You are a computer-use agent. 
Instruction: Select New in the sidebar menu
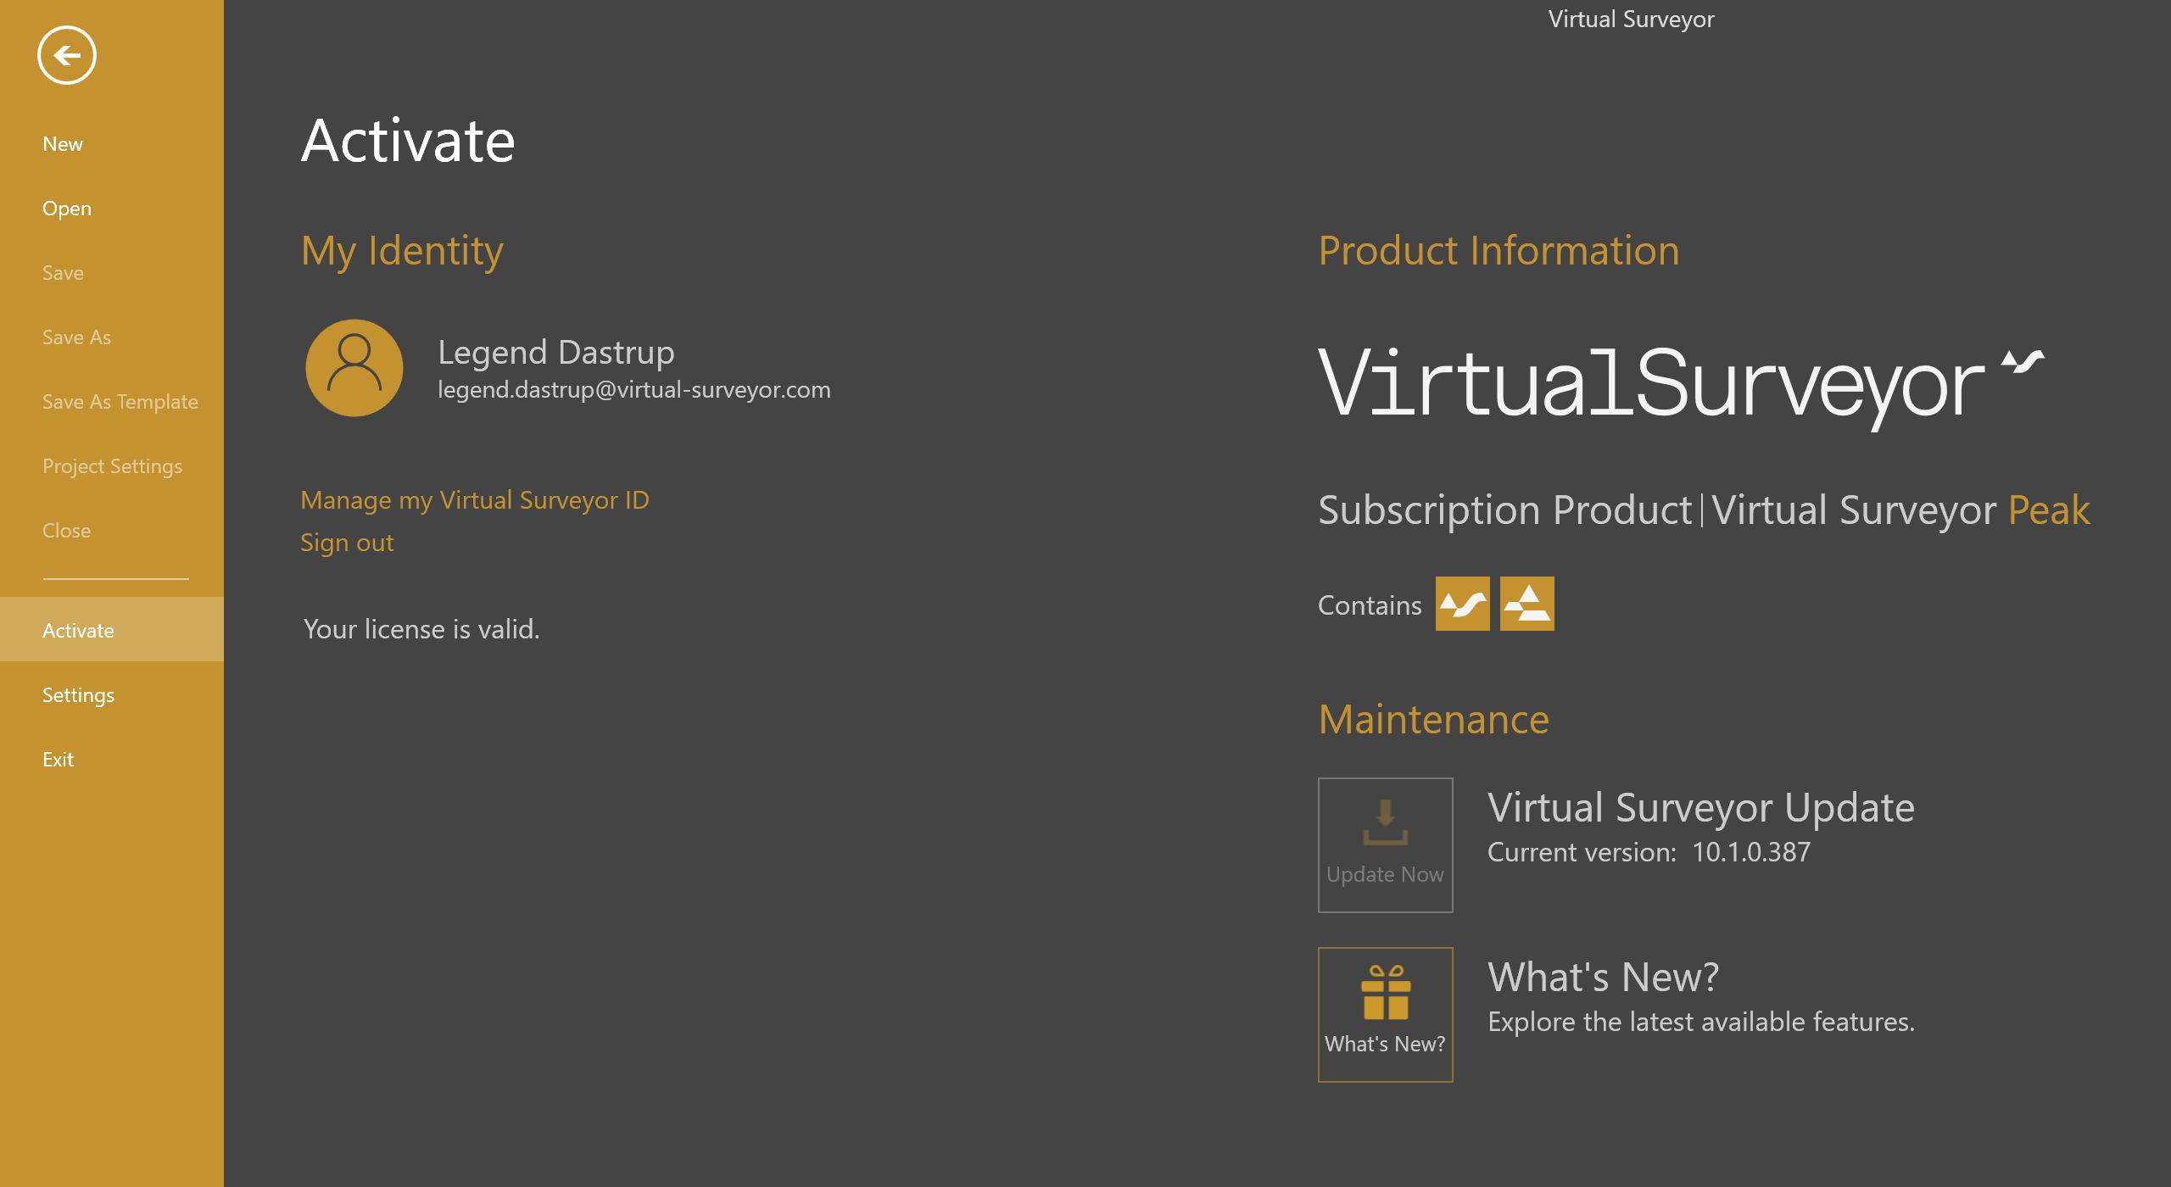(63, 144)
